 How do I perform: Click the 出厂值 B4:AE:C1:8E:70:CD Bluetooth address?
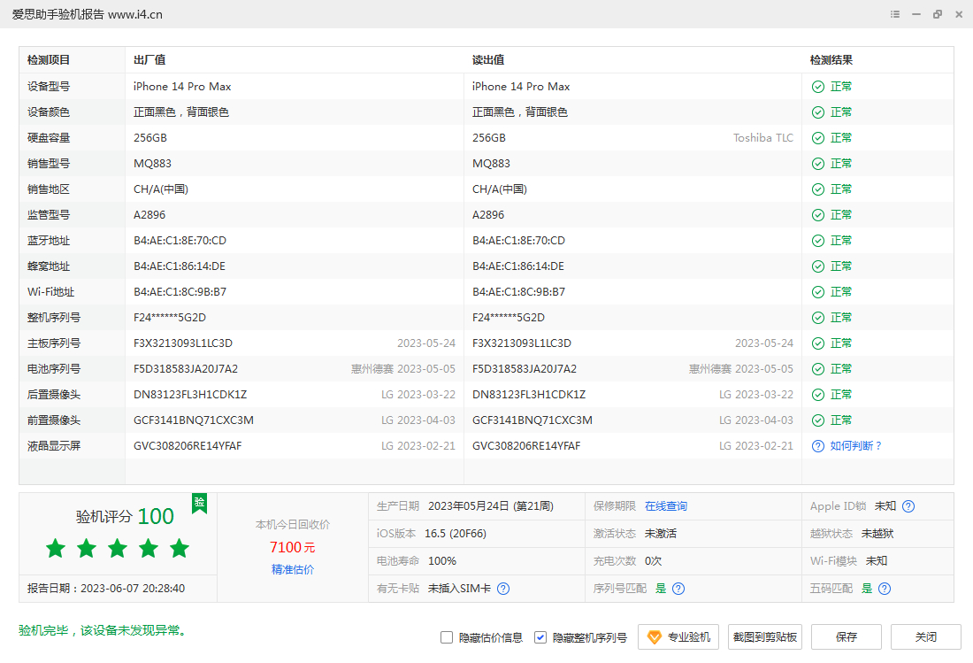click(x=180, y=241)
